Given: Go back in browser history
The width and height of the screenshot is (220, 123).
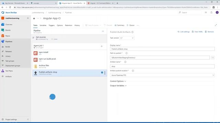Looking at the screenshot, I should point(2,7).
